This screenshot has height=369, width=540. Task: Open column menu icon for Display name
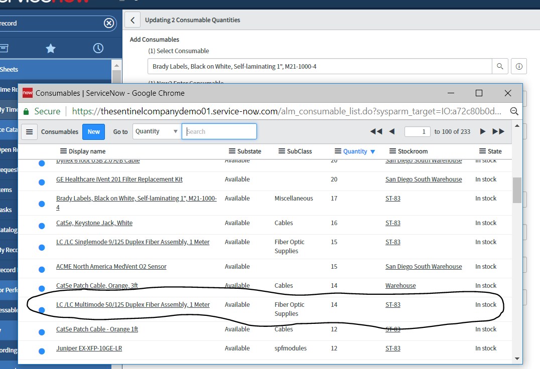click(63, 151)
